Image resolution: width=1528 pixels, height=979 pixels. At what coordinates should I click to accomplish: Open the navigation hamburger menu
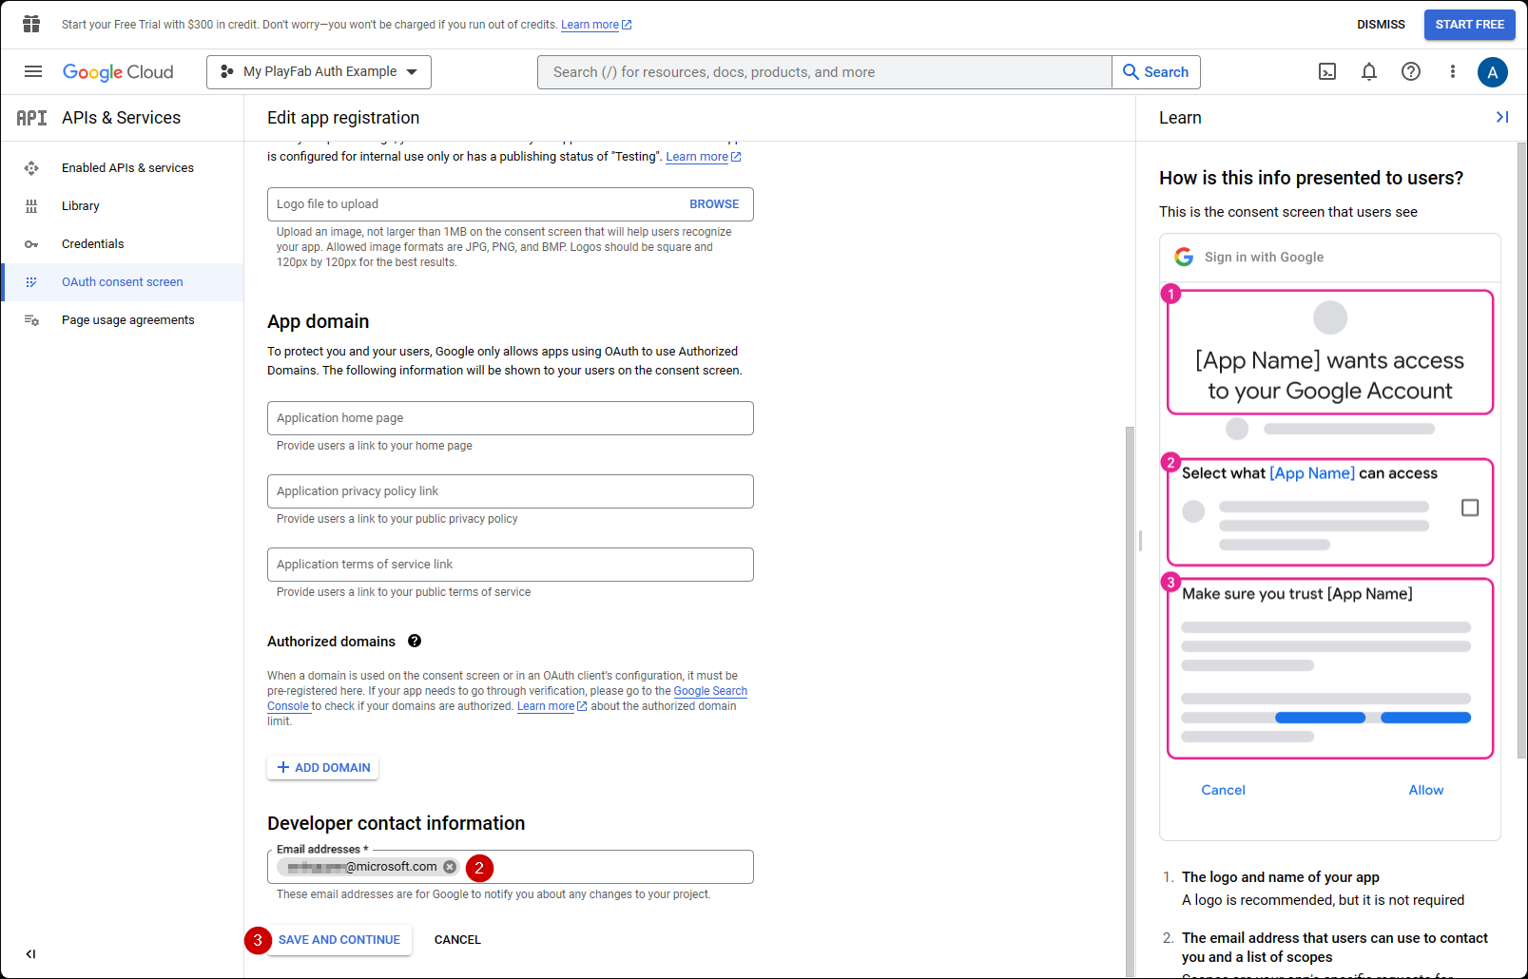tap(32, 71)
